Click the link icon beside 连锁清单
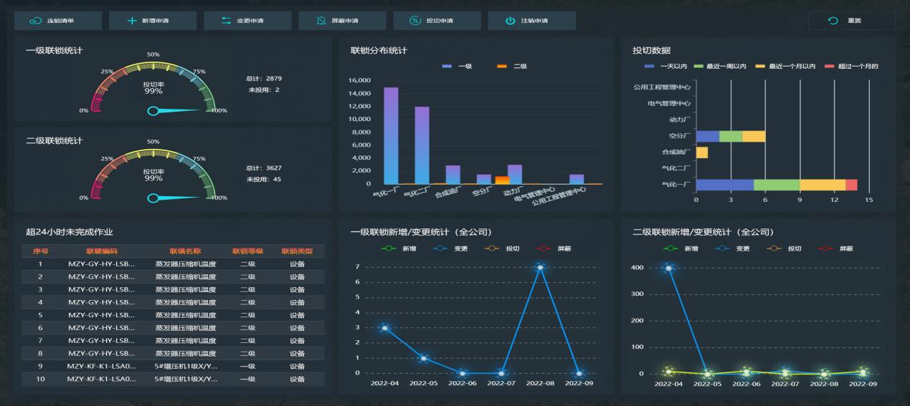 (35, 21)
